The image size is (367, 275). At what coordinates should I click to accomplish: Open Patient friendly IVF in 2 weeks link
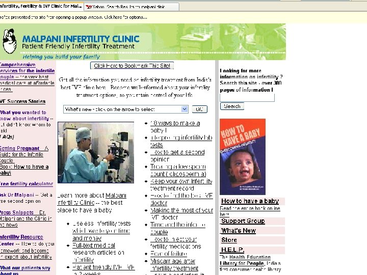pyautogui.click(x=103, y=270)
